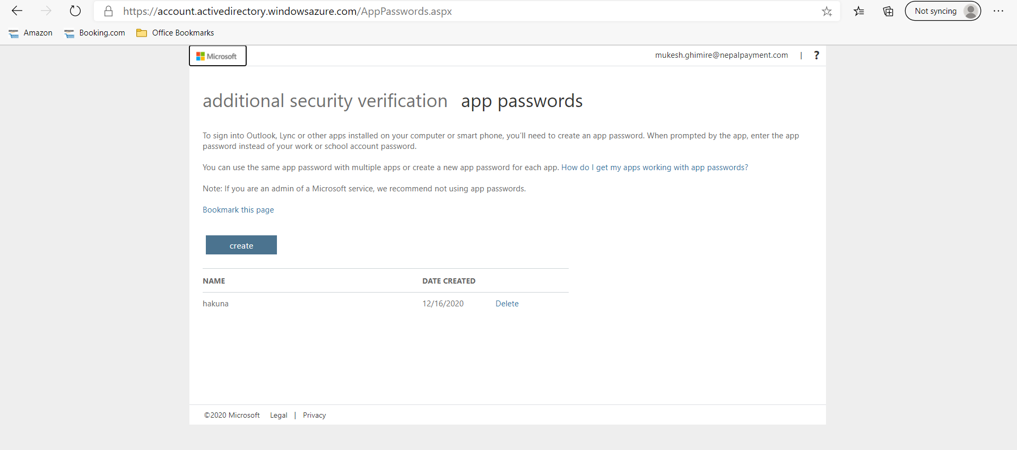Open the Amazon bookmark

pos(31,33)
